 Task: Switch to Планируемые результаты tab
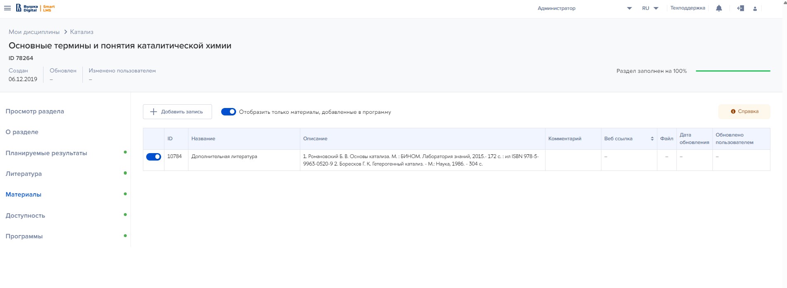(x=46, y=153)
